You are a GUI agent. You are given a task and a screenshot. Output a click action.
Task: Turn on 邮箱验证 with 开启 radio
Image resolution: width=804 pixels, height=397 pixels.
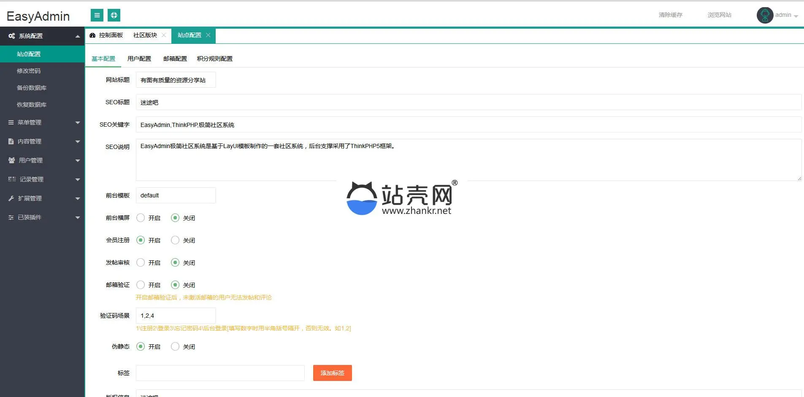[141, 285]
